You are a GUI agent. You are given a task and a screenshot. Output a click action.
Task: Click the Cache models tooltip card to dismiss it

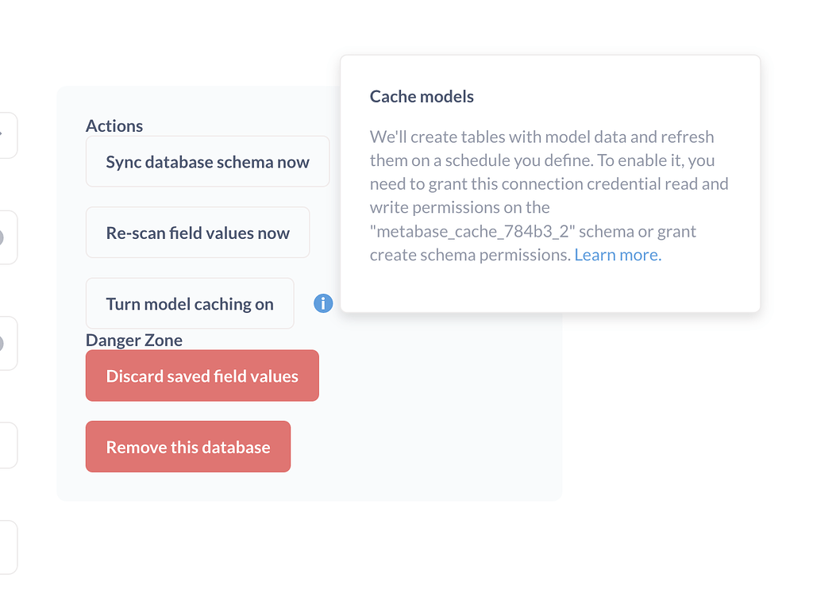pyautogui.click(x=549, y=183)
